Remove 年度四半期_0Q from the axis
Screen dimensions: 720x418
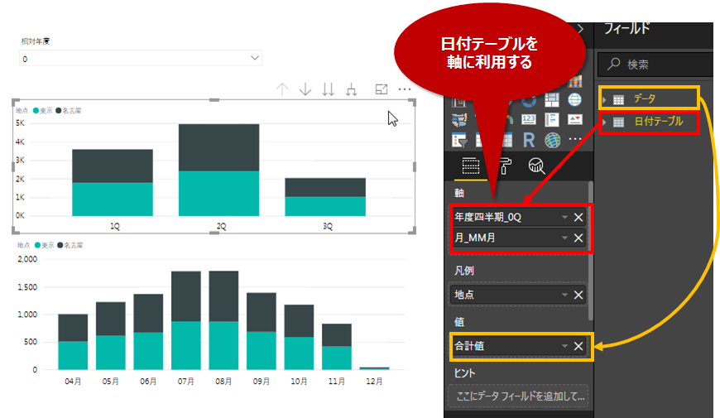(578, 217)
